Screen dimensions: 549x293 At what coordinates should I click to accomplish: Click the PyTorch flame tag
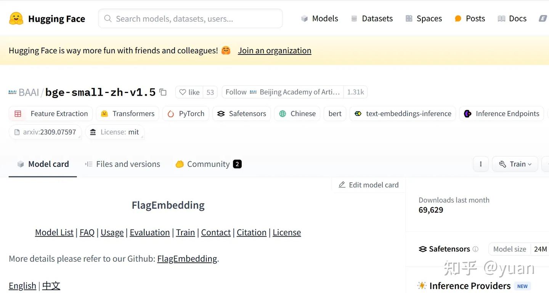coord(186,113)
